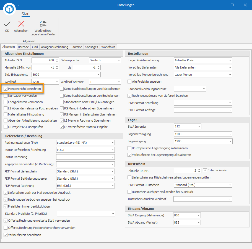Close the Einstellungen window
The height and width of the screenshot is (249, 252).
pyautogui.click(x=245, y=5)
